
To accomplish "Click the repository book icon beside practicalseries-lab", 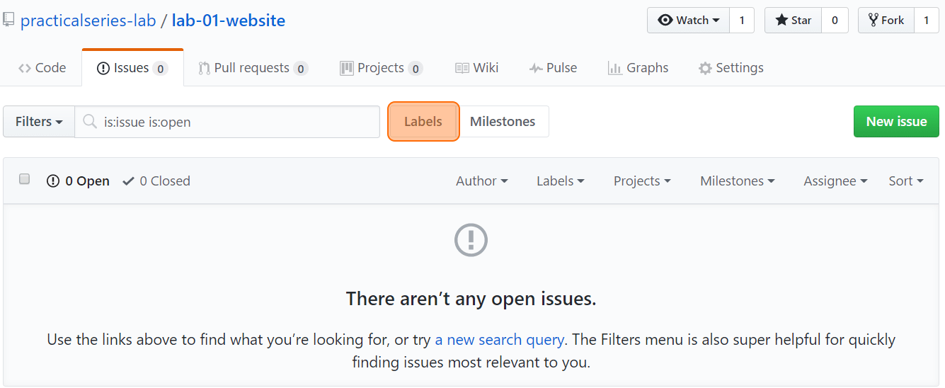I will click(8, 19).
